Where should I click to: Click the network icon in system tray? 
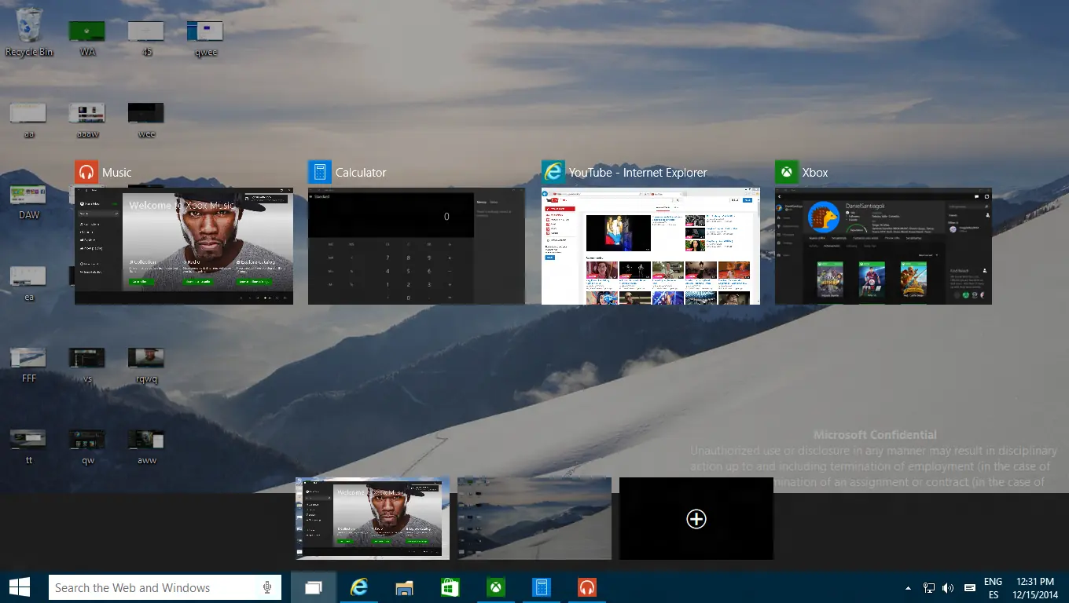click(928, 588)
